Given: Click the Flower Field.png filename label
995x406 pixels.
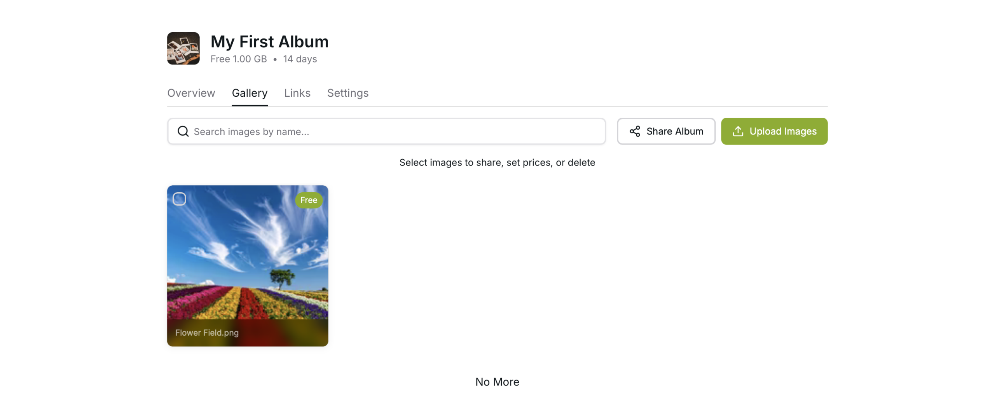Looking at the screenshot, I should (207, 333).
